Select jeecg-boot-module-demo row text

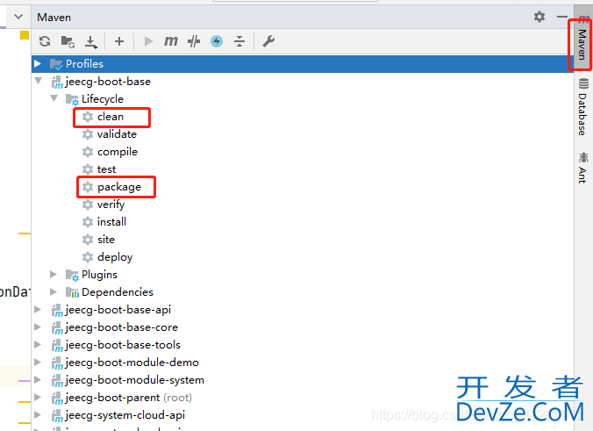132,363
